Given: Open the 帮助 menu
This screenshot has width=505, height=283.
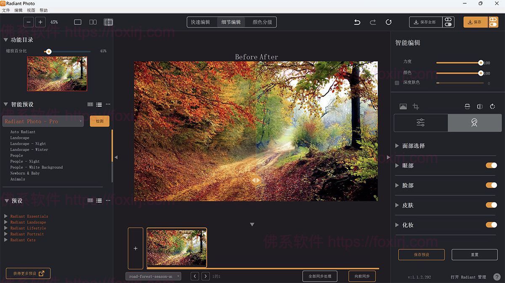Looking at the screenshot, I should click(43, 10).
